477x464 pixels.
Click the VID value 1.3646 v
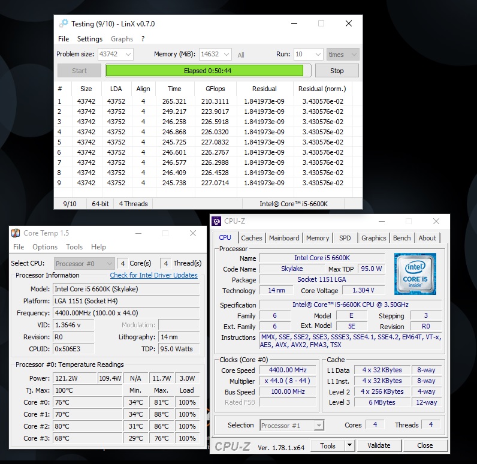pyautogui.click(x=73, y=325)
